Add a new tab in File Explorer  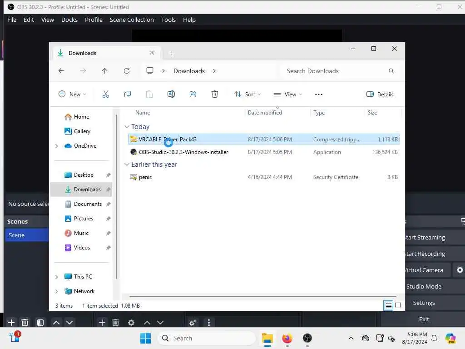tap(172, 53)
